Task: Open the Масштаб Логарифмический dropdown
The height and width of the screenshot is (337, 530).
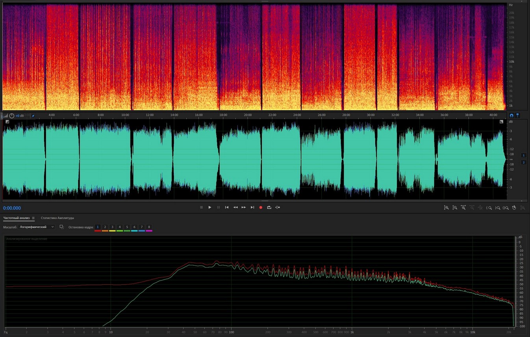Action: 37,227
